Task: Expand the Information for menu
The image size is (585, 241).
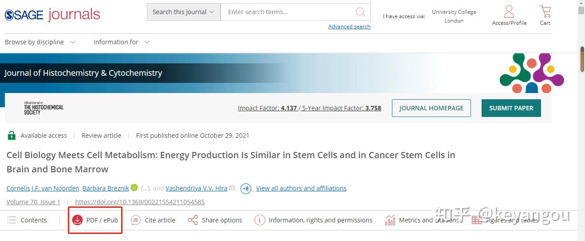Action: [x=121, y=42]
